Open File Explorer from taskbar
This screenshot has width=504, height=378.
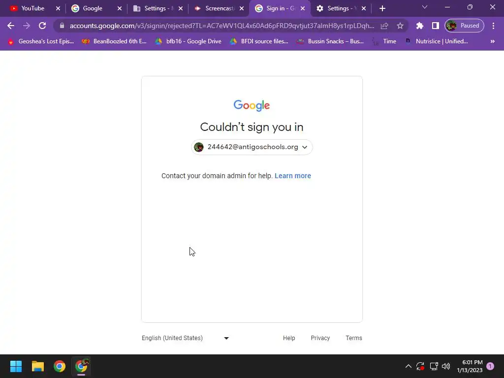click(x=37, y=366)
